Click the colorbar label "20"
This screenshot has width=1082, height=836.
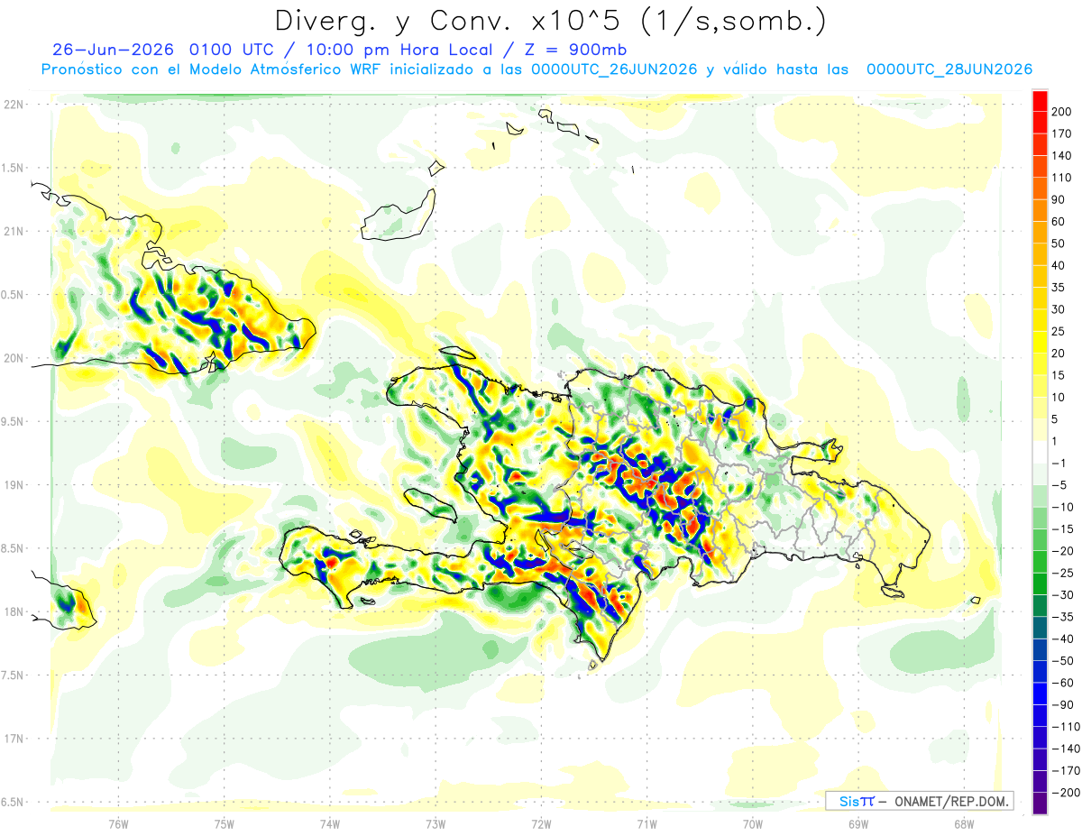click(x=1059, y=353)
